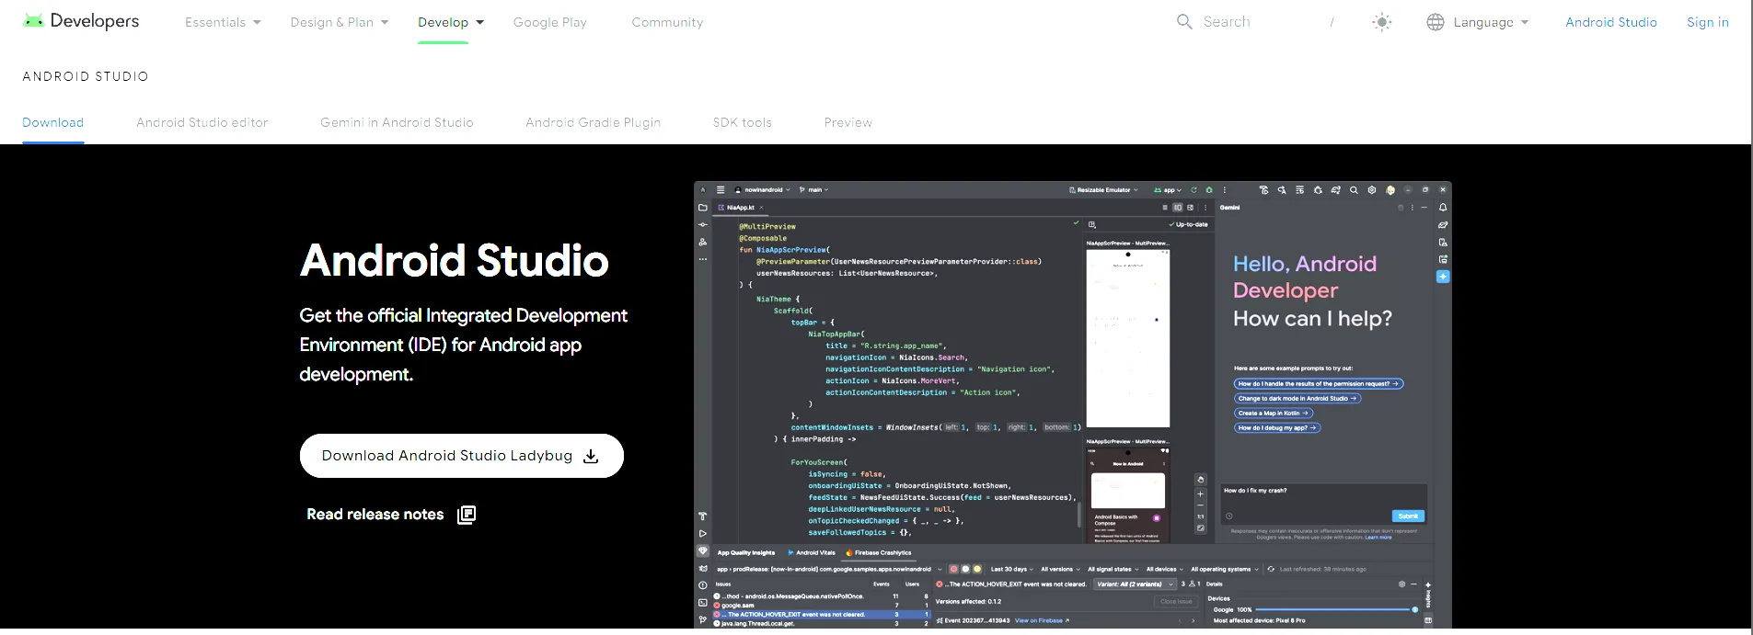The image size is (1753, 635).
Task: Click the Terminal icon in the IDE left sidebar
Action: [703, 603]
